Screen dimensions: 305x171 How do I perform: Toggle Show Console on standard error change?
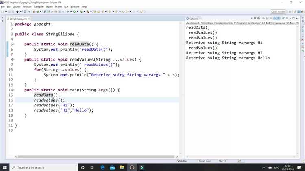(279, 18)
